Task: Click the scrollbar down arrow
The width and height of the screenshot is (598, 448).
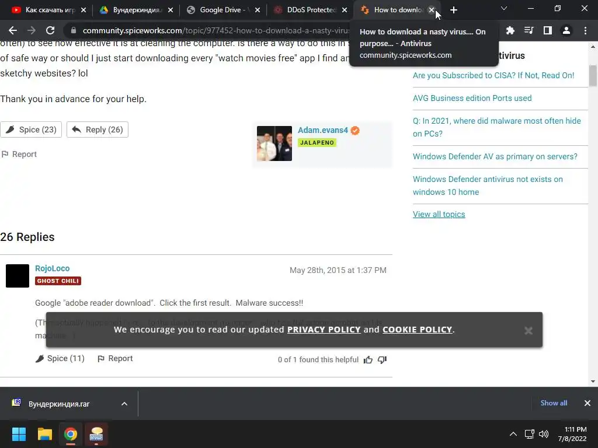Action: (x=593, y=381)
